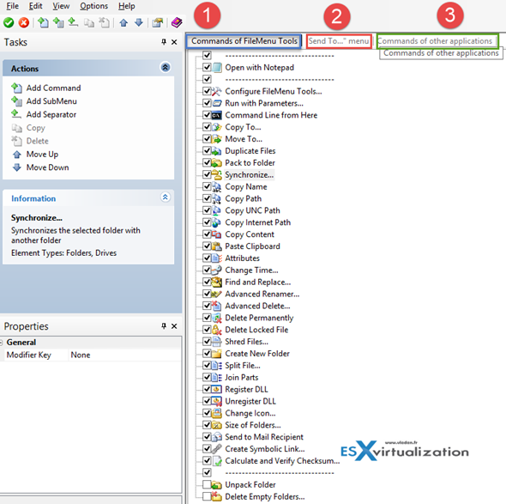The width and height of the screenshot is (506, 504).
Task: Uncheck the Run with Parameters checkbox
Action: 207,103
